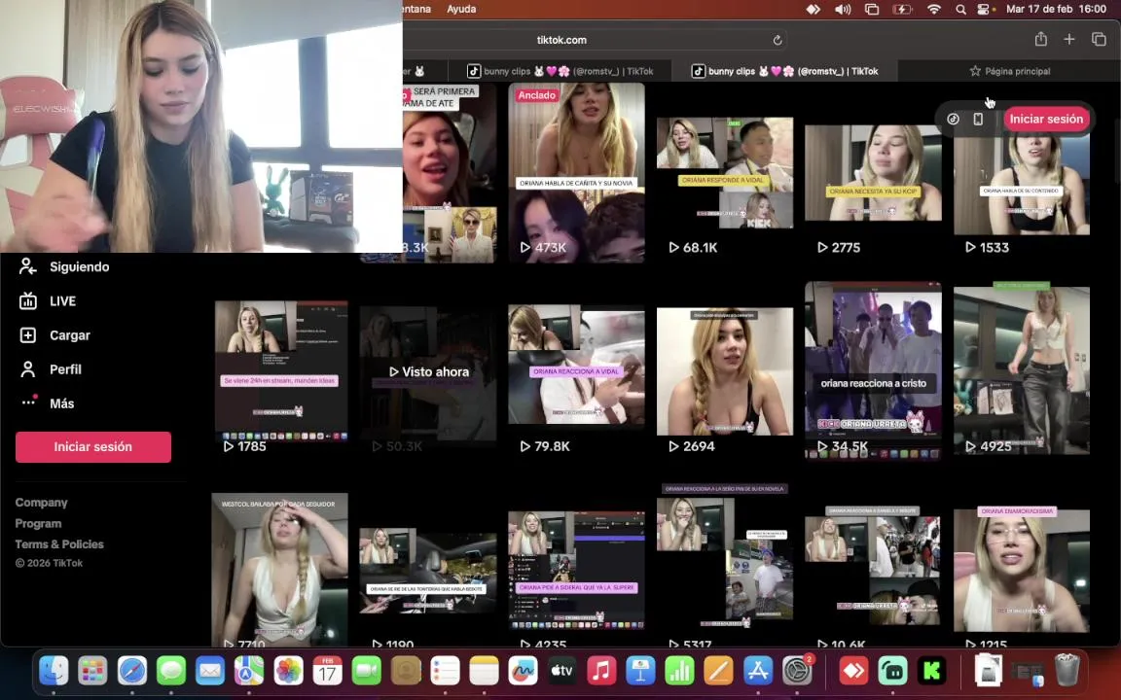The height and width of the screenshot is (700, 1121).
Task: Click the red Iniciar sesión sidebar button
Action: click(x=93, y=447)
